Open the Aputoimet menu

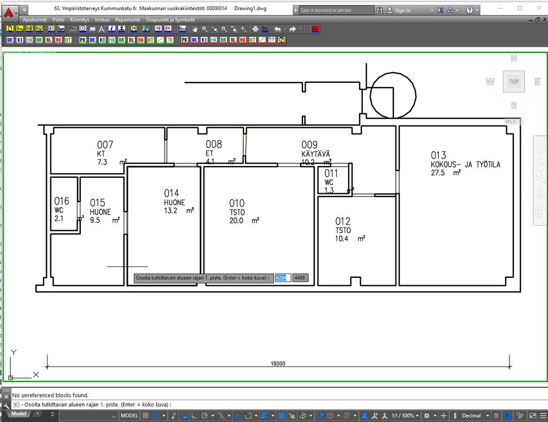[x=35, y=20]
